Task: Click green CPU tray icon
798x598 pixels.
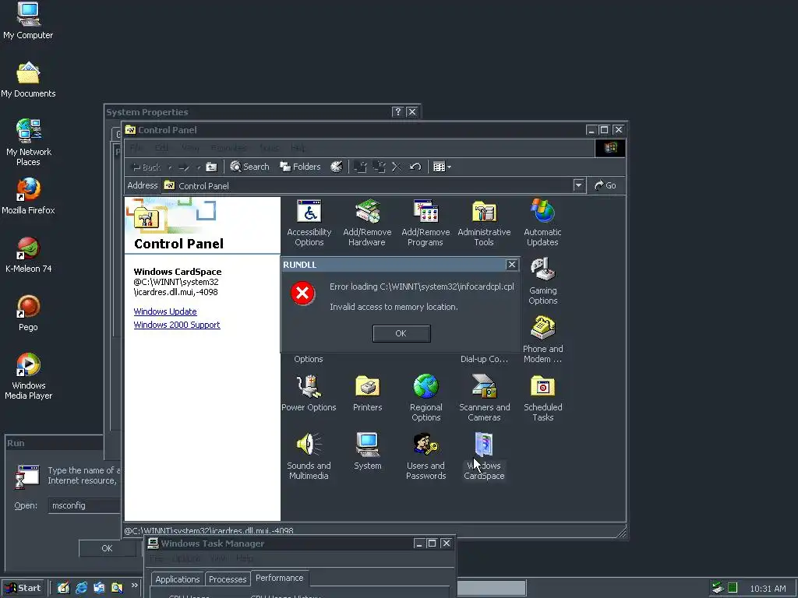Action: (x=733, y=588)
